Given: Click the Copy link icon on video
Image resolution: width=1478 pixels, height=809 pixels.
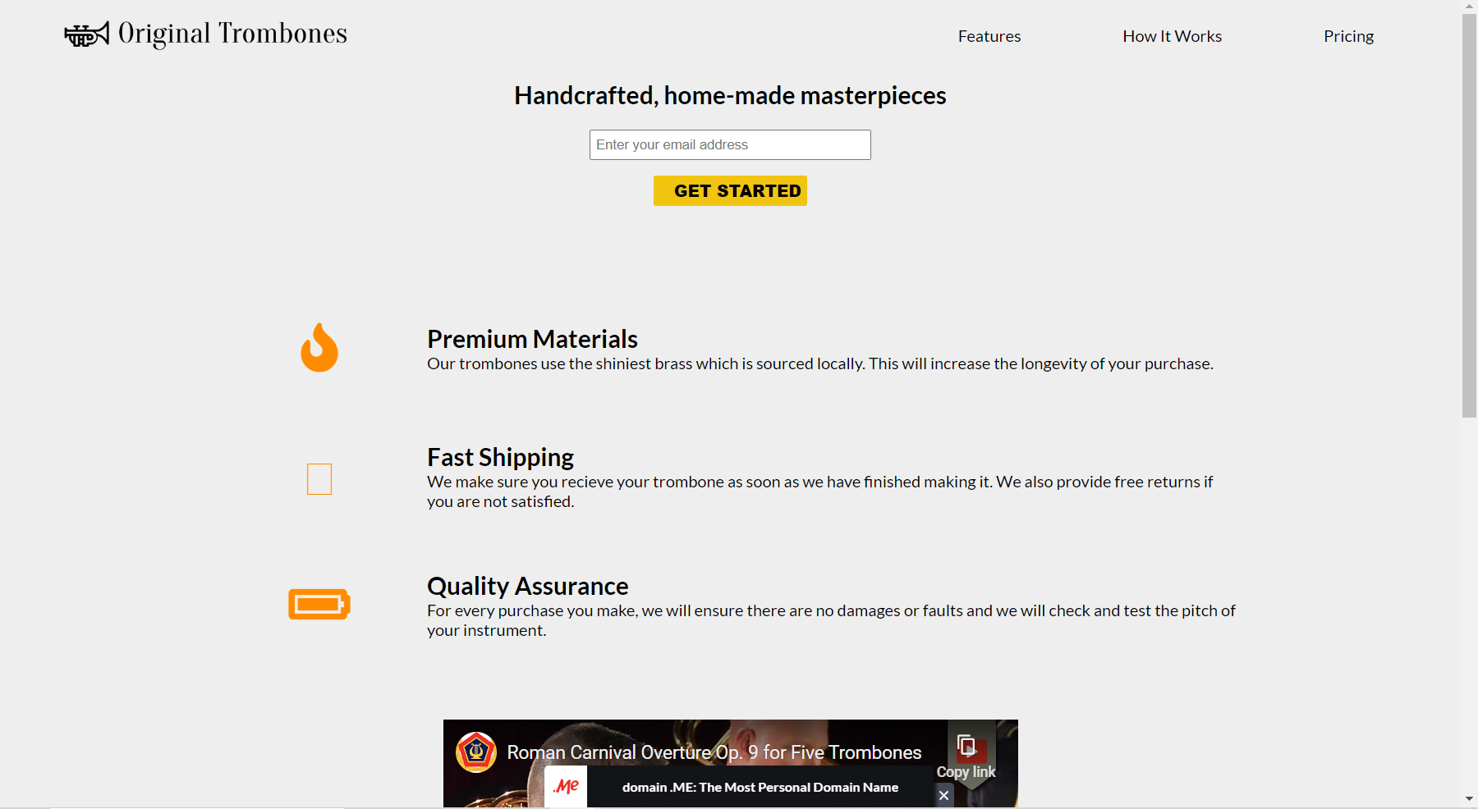Looking at the screenshot, I should tap(966, 746).
